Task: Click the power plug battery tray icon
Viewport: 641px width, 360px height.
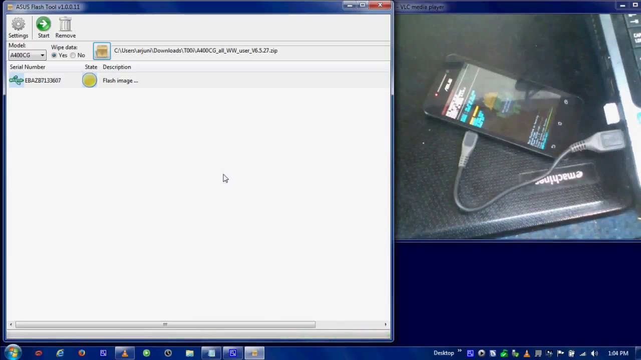Action: (x=571, y=353)
